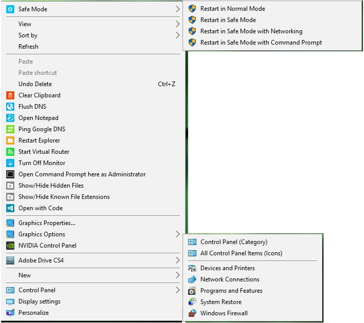Click the Start Virtual Router wifi icon
Image resolution: width=364 pixels, height=323 pixels.
(x=10, y=152)
